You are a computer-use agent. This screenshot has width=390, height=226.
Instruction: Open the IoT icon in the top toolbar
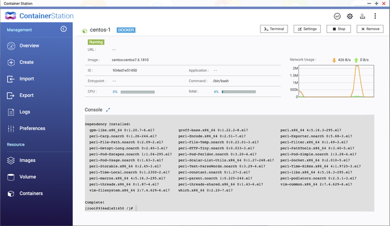click(337, 16)
